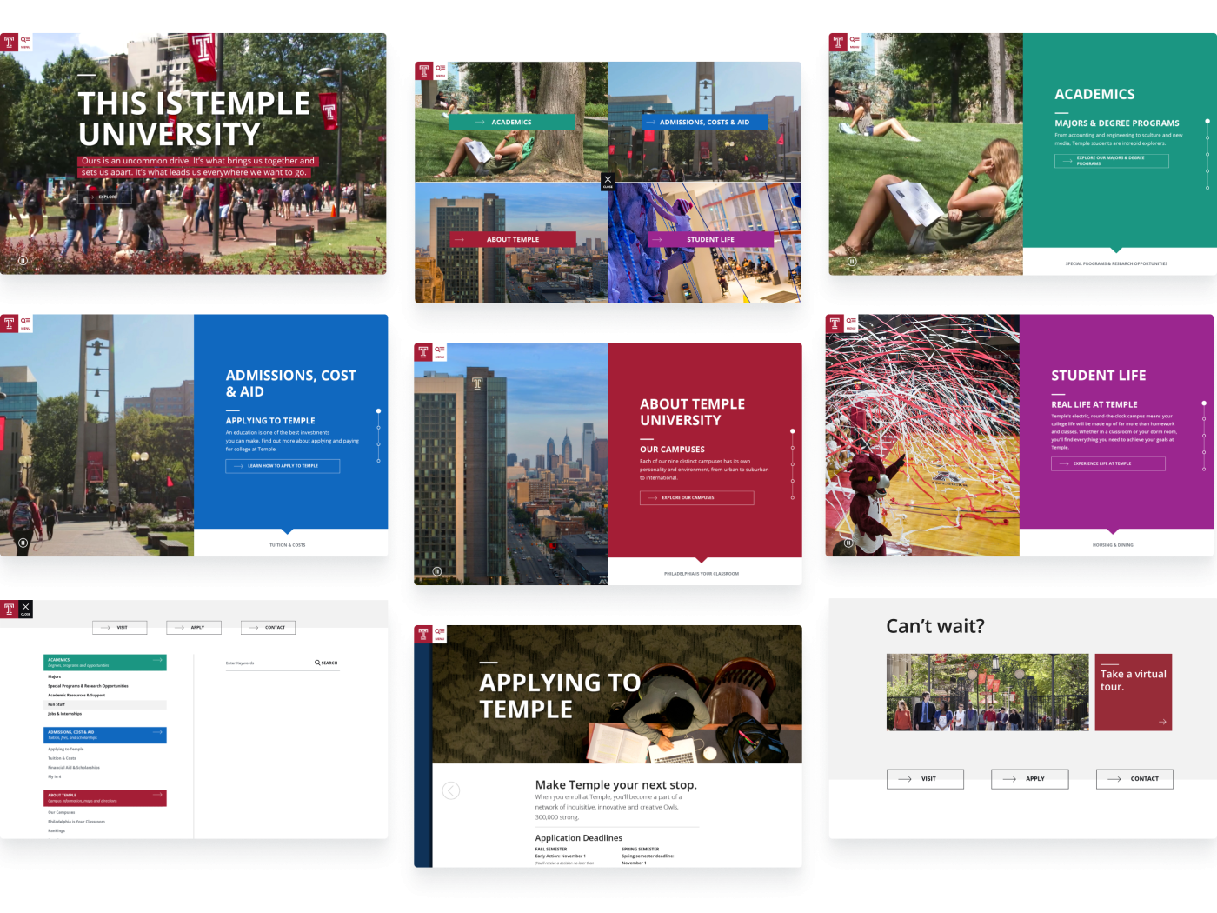This screenshot has height=913, width=1217.
Task: Click Visit button in Can't wait panel
Action: 925,779
